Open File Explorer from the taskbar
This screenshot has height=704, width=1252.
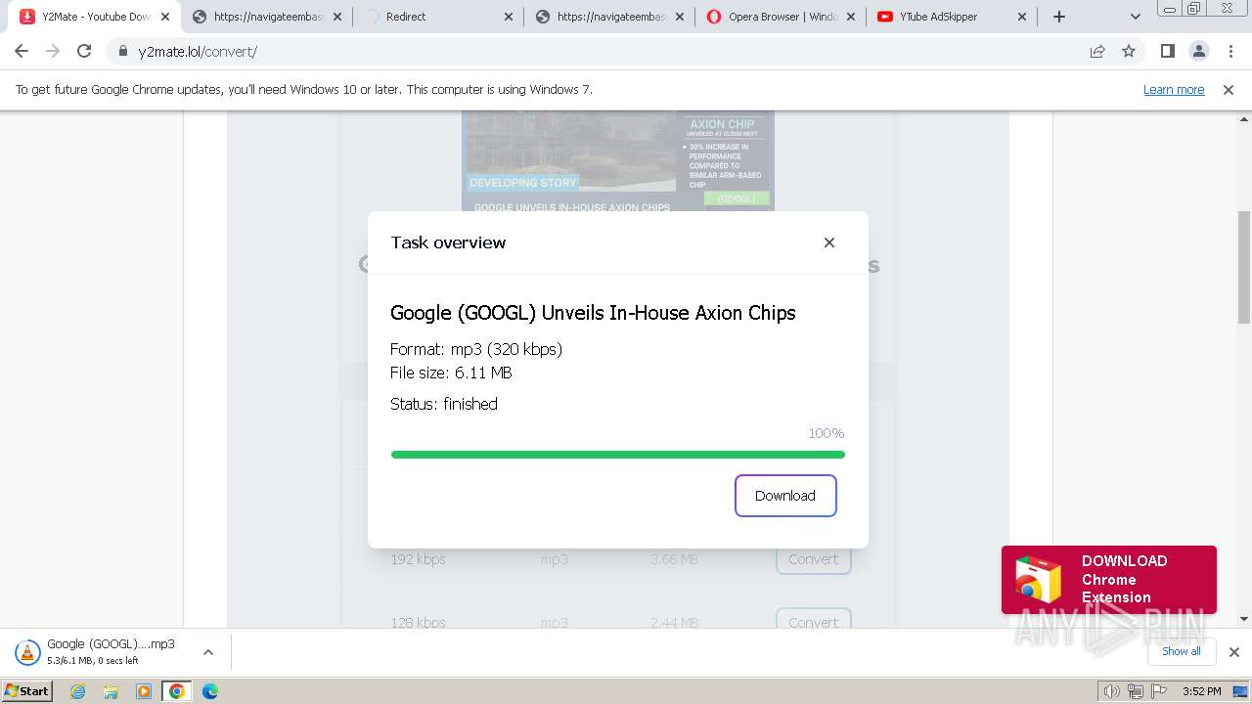click(111, 691)
